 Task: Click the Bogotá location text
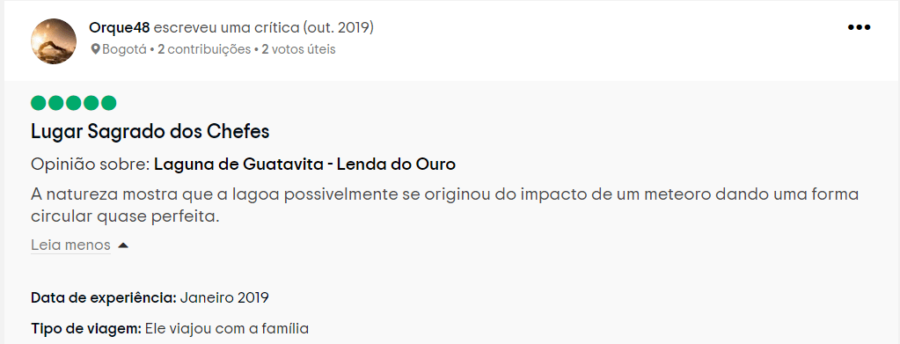[125, 49]
